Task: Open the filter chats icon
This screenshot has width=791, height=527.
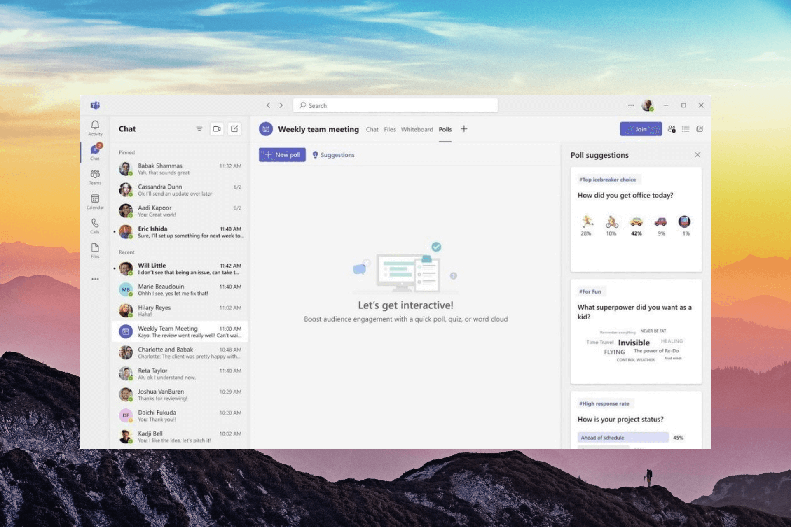Action: [199, 129]
